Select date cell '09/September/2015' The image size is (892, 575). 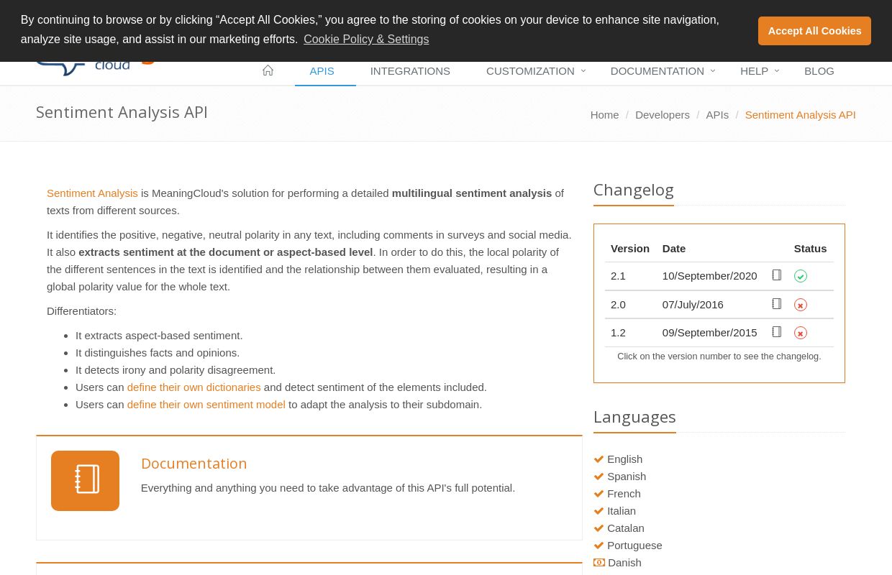(709, 332)
